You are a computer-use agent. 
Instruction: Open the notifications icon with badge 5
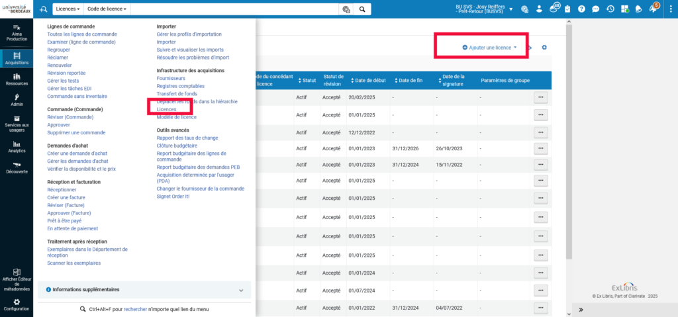(654, 8)
